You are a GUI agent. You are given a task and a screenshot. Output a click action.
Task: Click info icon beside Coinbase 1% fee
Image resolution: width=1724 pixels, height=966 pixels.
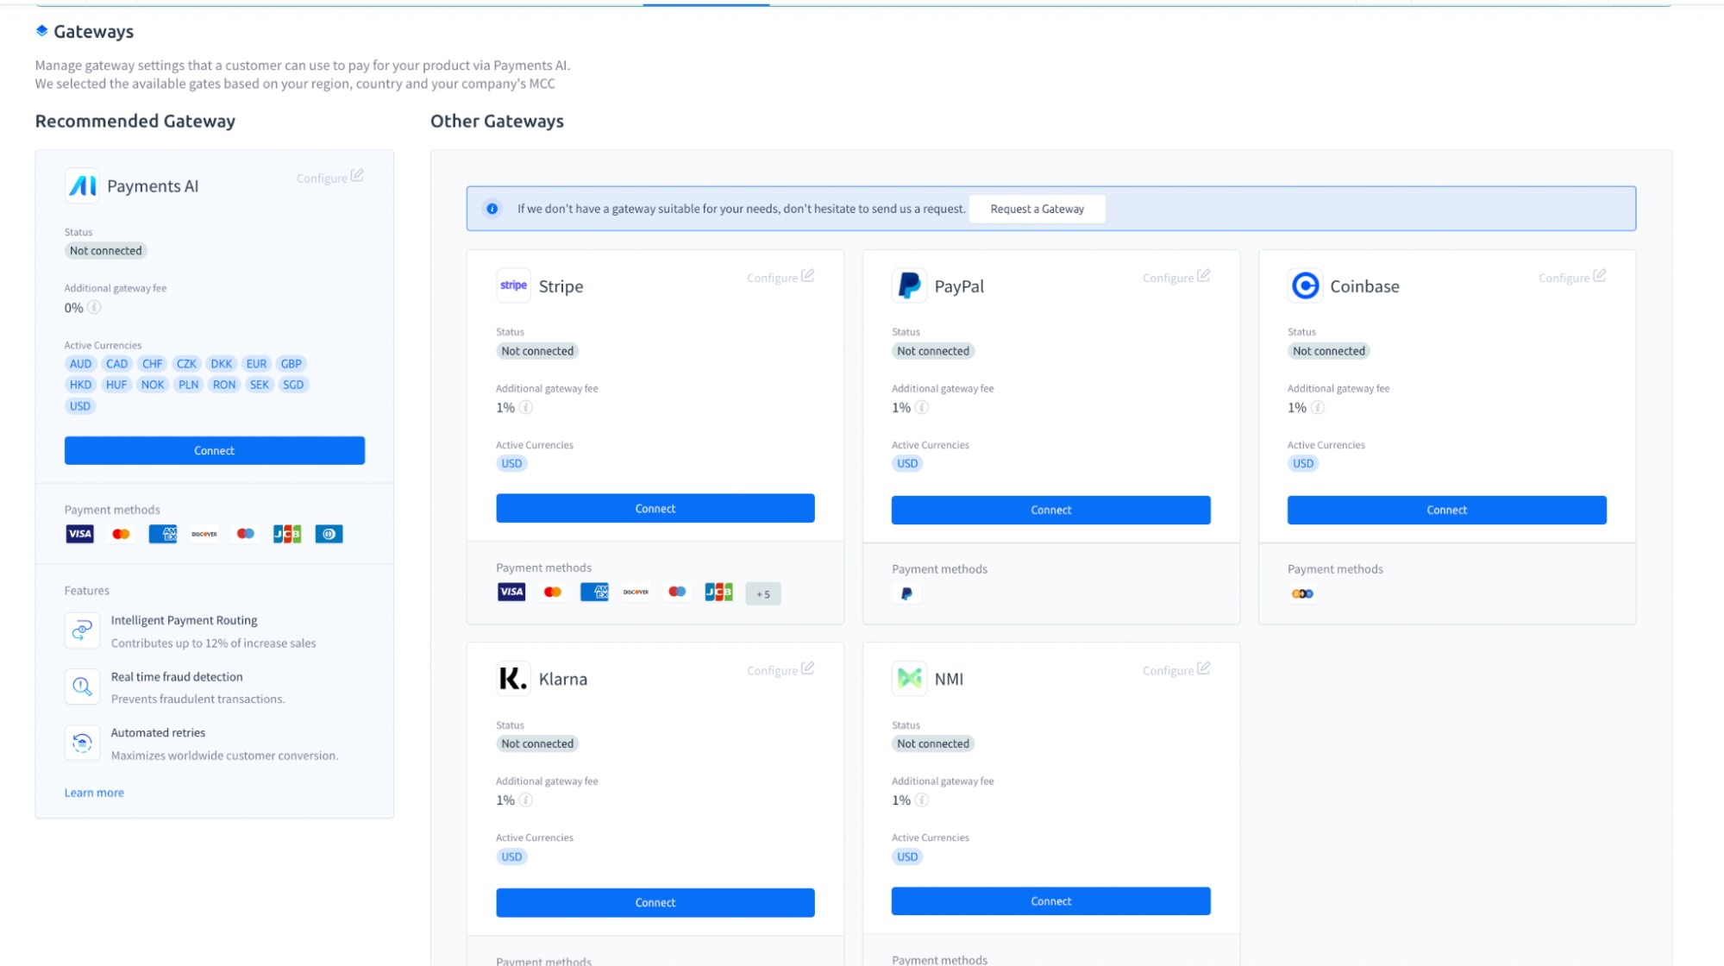pos(1318,407)
